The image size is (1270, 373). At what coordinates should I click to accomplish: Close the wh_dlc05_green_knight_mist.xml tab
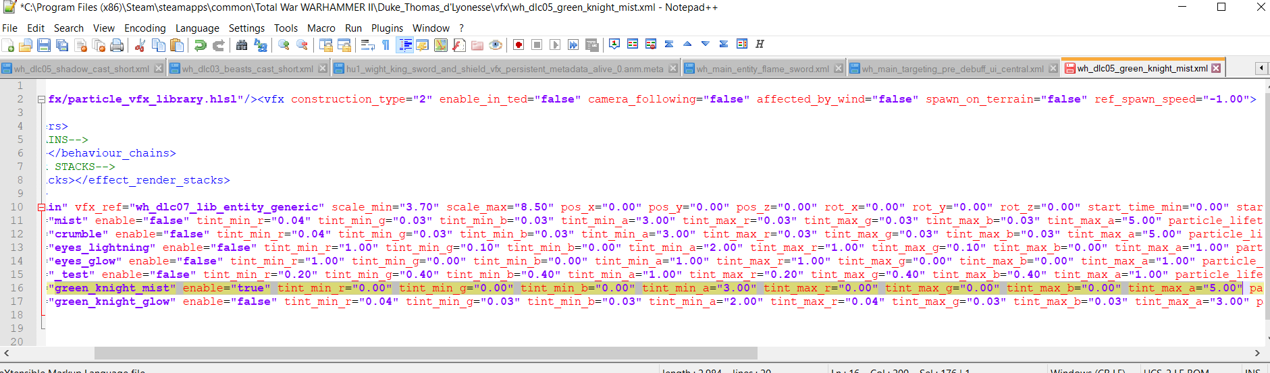[x=1216, y=68]
